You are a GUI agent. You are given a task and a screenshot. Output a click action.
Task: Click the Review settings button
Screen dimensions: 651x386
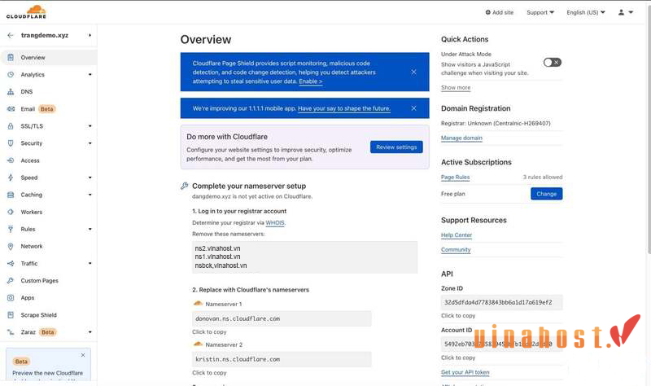[x=396, y=147]
